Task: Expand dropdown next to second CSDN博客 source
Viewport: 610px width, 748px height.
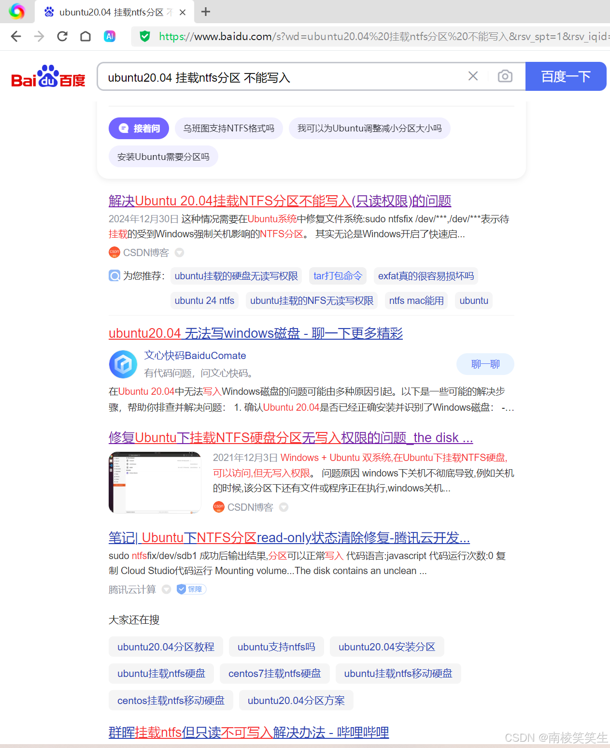Action: [x=284, y=507]
